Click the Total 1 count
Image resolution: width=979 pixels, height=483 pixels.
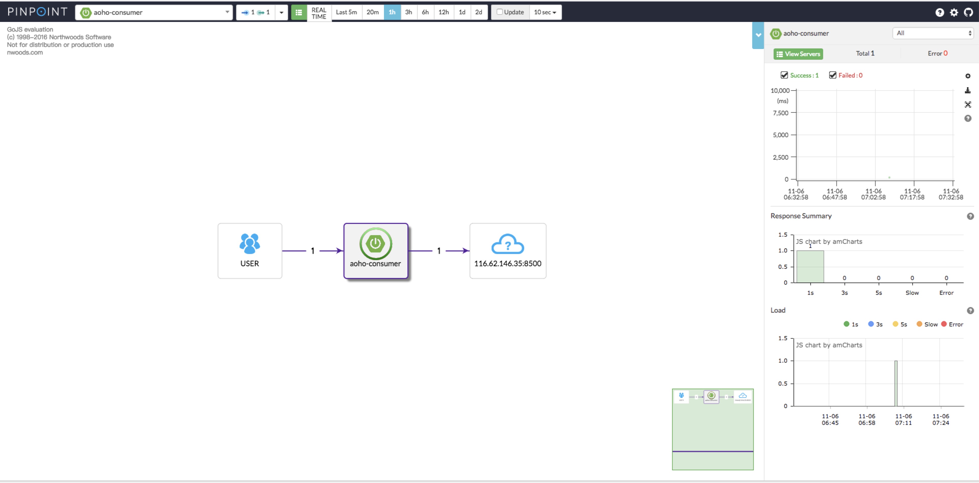865,53
